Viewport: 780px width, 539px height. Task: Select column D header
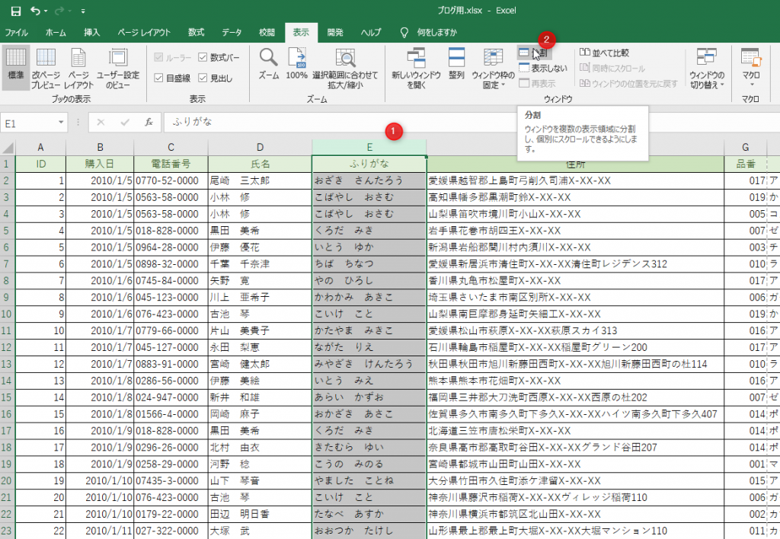pos(260,147)
